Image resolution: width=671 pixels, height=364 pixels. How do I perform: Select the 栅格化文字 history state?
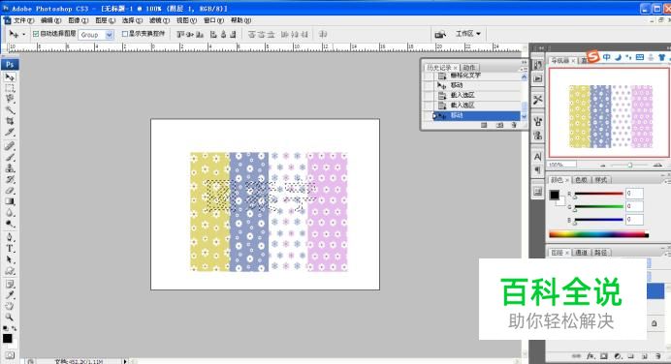pos(477,76)
